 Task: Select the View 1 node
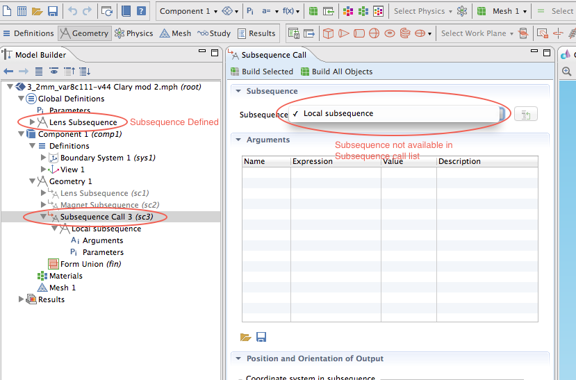click(x=72, y=170)
